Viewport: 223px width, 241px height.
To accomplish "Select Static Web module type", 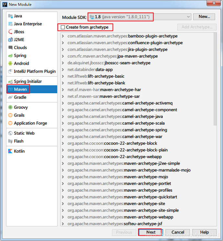I will (32, 133).
